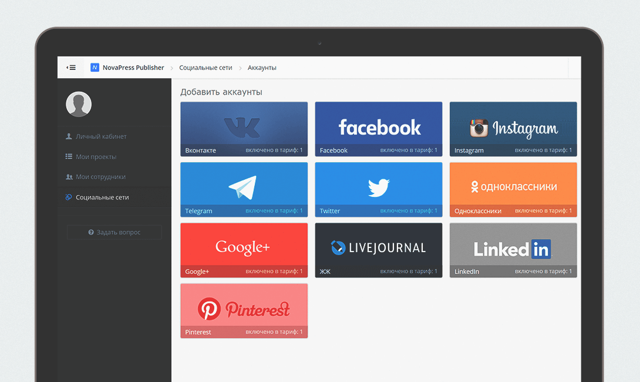Click 'включено в тариф: 1' on ЖЖ card

409,272
